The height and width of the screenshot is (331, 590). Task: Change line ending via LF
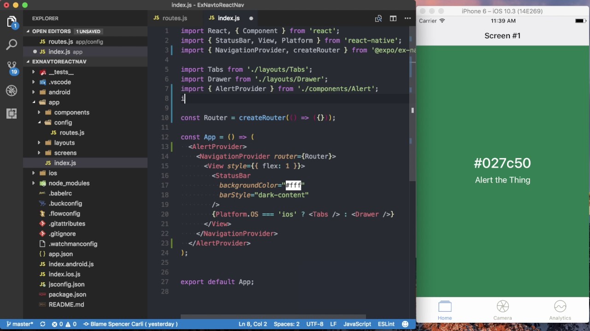334,324
